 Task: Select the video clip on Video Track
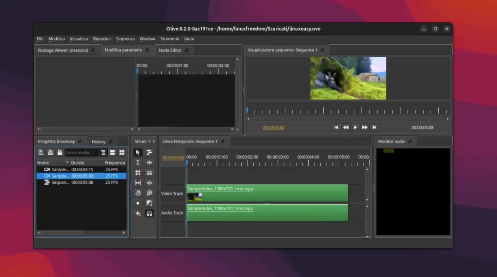point(267,193)
